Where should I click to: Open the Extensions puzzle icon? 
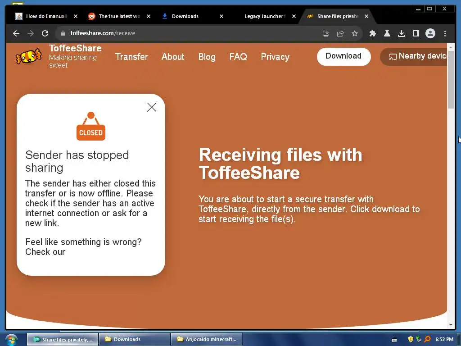pos(372,33)
